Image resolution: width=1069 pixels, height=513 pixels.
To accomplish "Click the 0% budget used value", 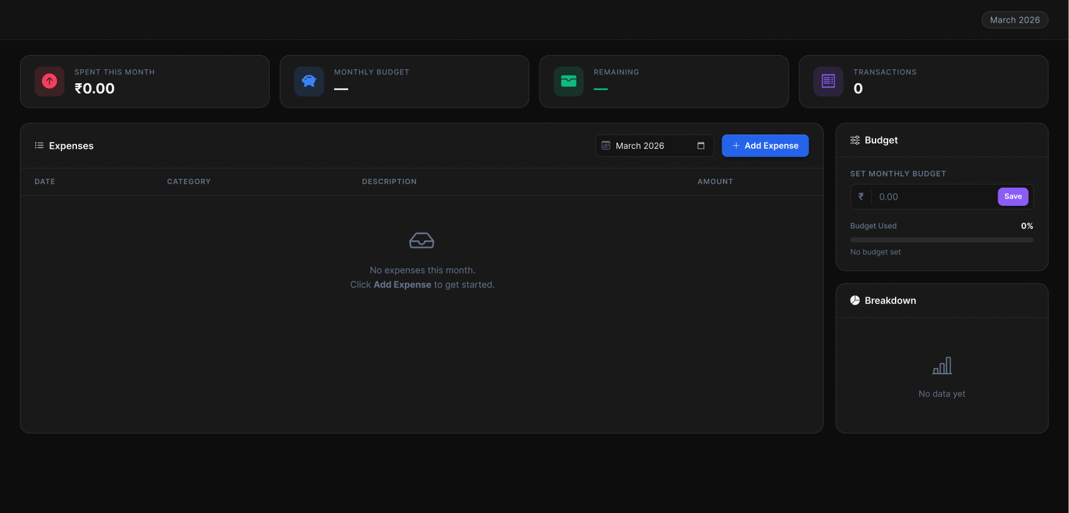I will click(x=1027, y=226).
